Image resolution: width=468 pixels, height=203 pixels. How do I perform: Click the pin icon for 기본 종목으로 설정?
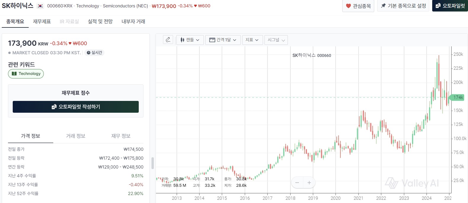tap(383, 6)
